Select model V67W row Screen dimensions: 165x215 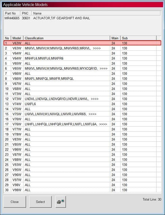82,84
